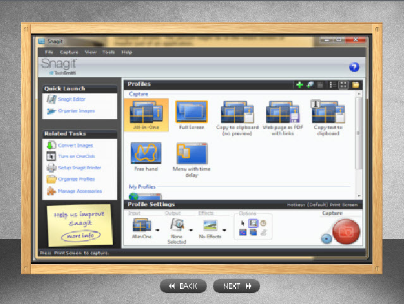Advance with the NEXT button
Viewport: 404px width, 304px height.
236,286
